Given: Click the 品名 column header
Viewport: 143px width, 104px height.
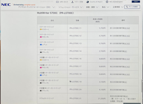Looking at the screenshot, I should coord(52,20).
